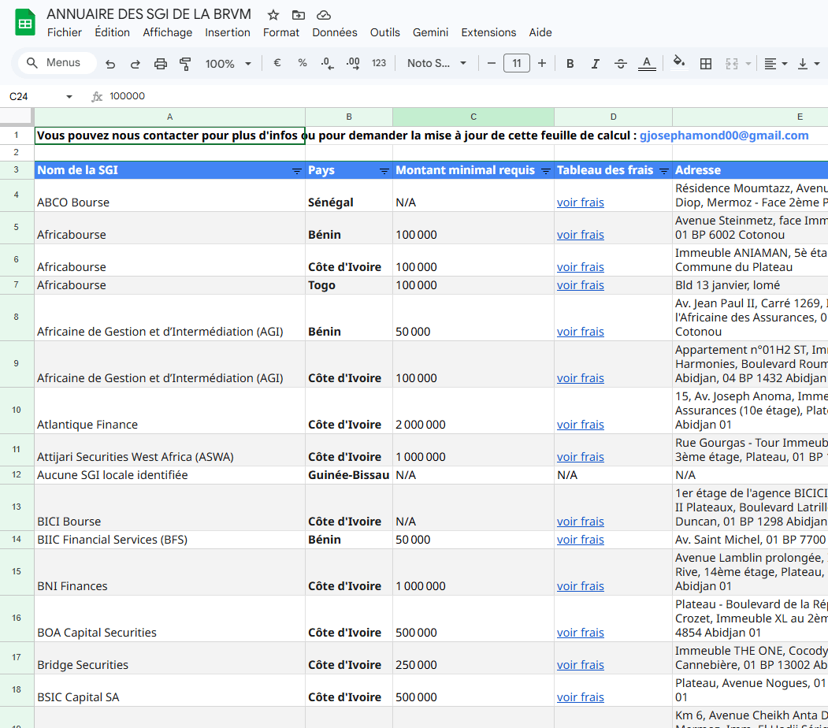The image size is (828, 728).
Task: Open voir frais link for Atlantique Finance
Action: coord(581,425)
